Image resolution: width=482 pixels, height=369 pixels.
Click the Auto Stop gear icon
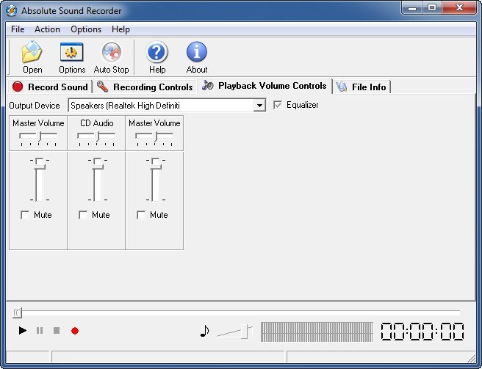111,52
